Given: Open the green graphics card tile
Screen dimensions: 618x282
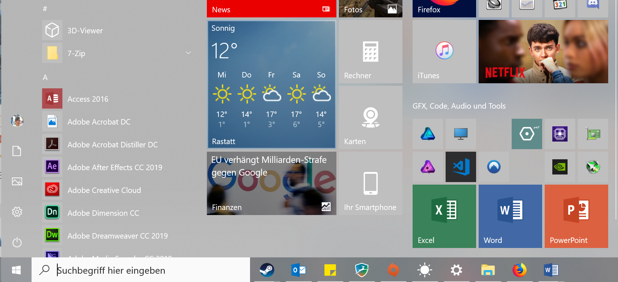Looking at the screenshot, I should tap(593, 134).
